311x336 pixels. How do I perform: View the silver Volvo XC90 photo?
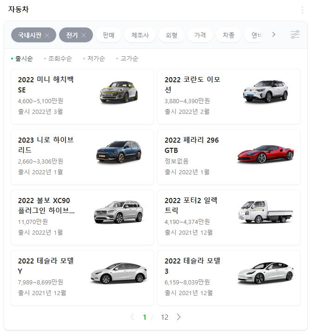point(119,212)
